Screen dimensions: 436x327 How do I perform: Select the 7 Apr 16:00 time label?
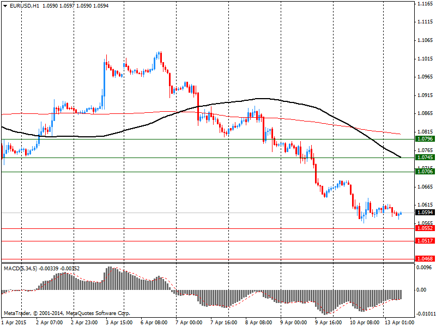coord(224,323)
